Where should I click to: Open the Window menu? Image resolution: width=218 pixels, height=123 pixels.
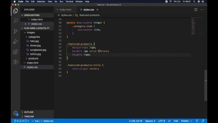click(x=79, y=1)
